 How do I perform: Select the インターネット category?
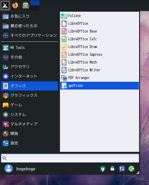30,76
